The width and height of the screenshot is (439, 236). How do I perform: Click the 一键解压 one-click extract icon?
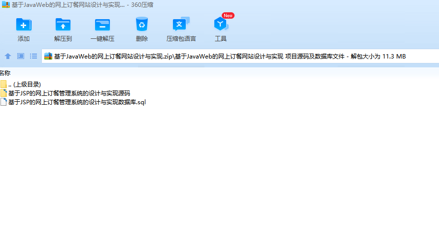102,25
